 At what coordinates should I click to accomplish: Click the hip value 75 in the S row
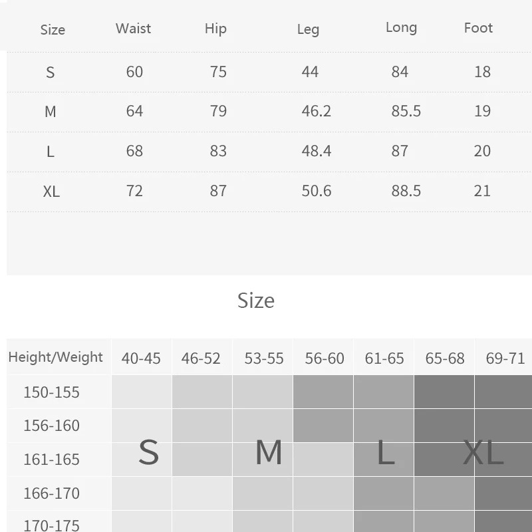tap(218, 72)
